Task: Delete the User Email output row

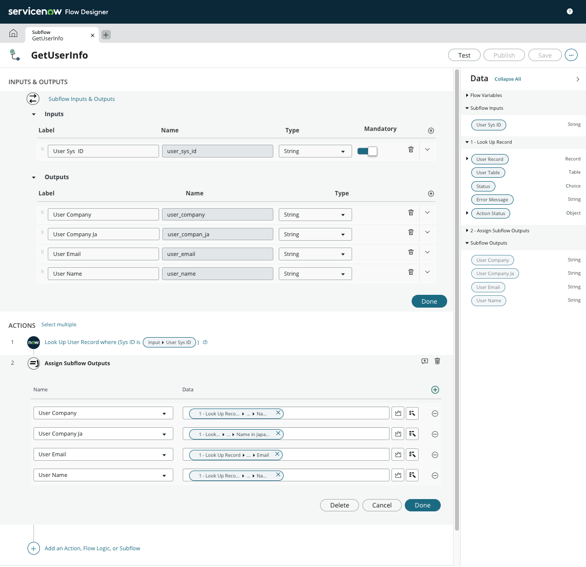Action: 411,252
